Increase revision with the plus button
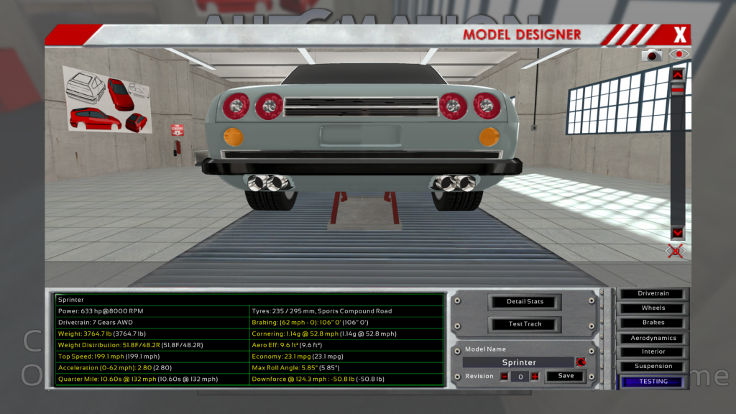The image size is (736, 414). tap(535, 376)
